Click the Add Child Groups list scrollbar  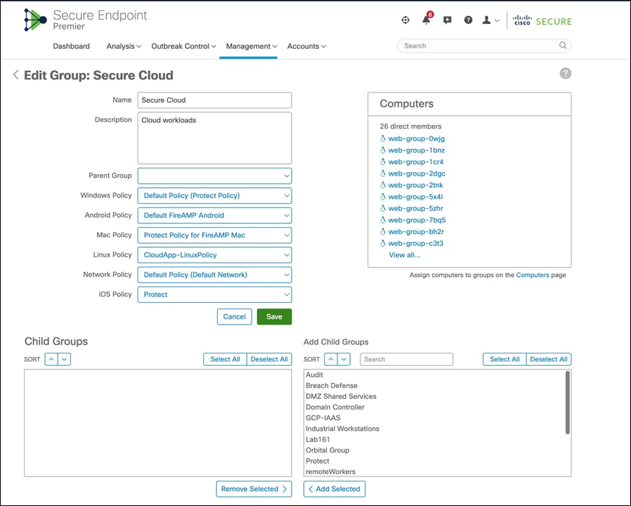[567, 403]
